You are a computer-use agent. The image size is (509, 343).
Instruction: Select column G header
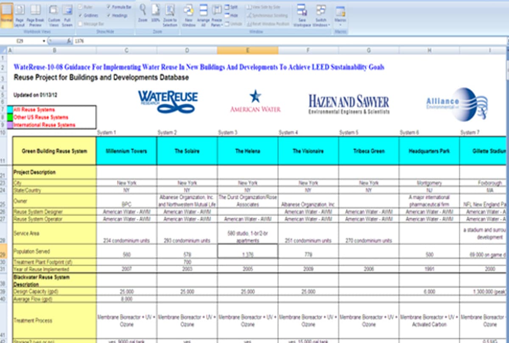coord(369,50)
